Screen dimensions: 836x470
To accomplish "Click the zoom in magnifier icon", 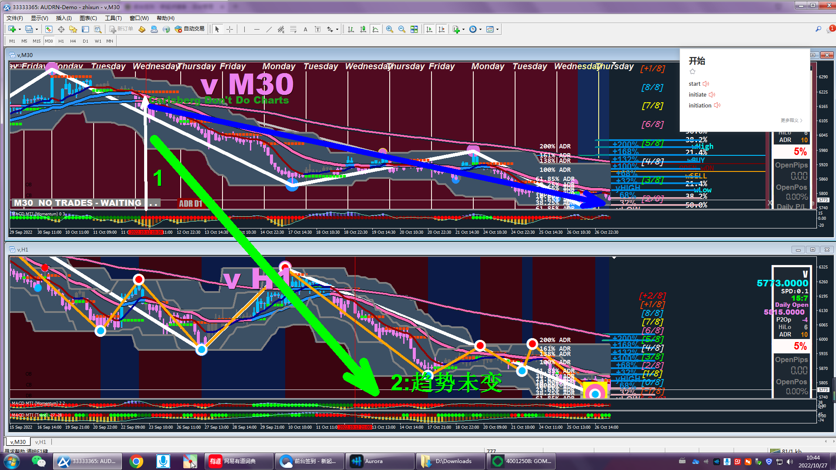I will point(389,29).
